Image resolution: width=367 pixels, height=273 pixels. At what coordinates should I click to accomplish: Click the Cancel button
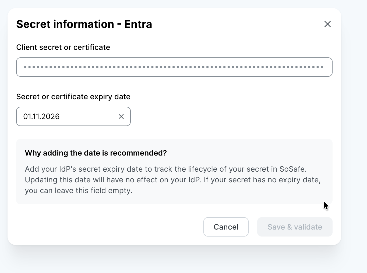(226, 227)
